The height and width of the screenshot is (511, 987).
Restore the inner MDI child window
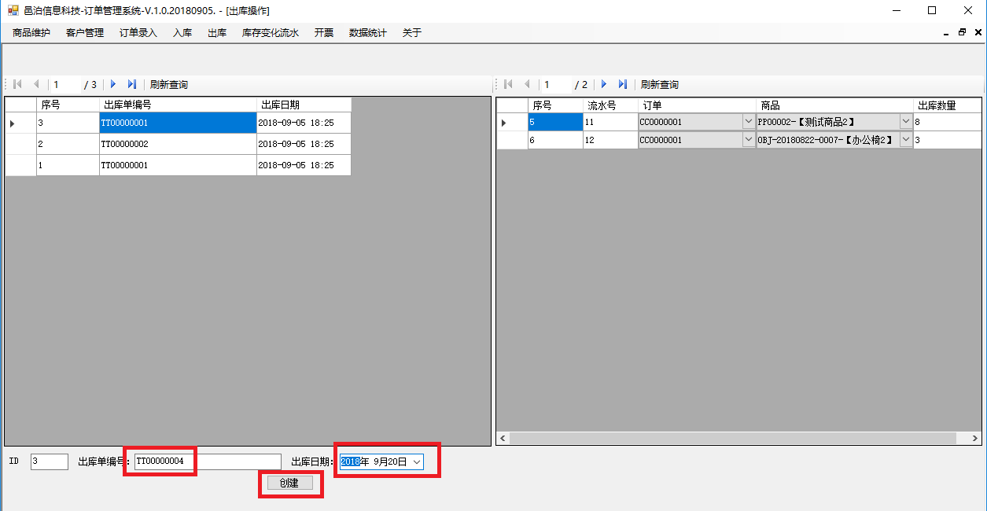962,32
